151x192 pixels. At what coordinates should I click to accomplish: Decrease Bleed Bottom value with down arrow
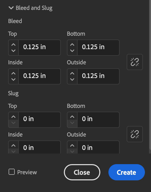click(x=72, y=51)
